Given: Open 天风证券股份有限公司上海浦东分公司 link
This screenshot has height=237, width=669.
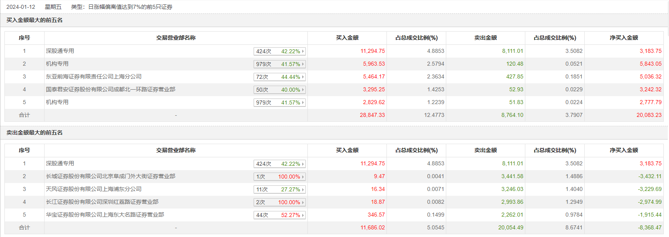Looking at the screenshot, I should (94, 189).
